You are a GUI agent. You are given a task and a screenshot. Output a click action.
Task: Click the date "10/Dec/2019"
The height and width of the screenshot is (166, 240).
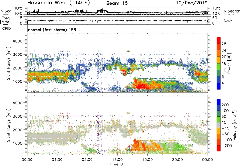click(x=192, y=3)
